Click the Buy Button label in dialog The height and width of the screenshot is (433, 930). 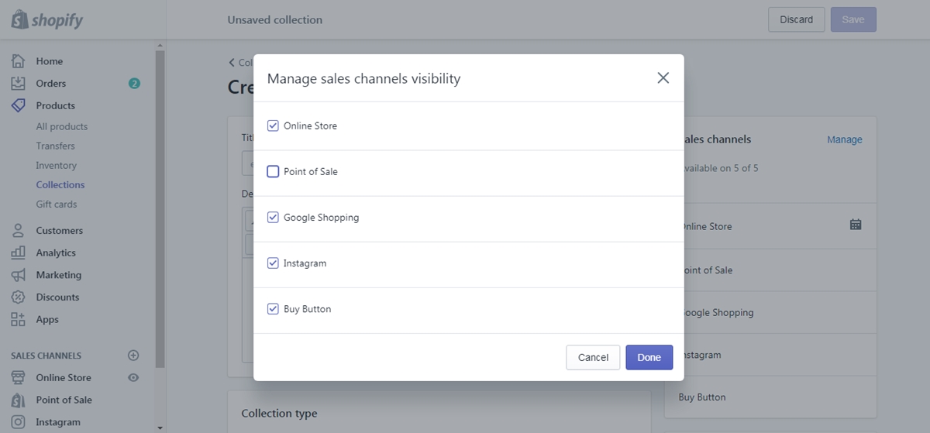tap(308, 308)
